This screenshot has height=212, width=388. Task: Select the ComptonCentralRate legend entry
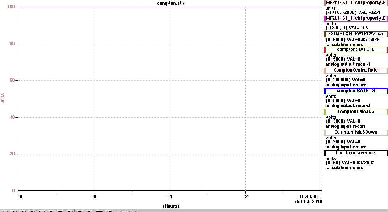356,70
